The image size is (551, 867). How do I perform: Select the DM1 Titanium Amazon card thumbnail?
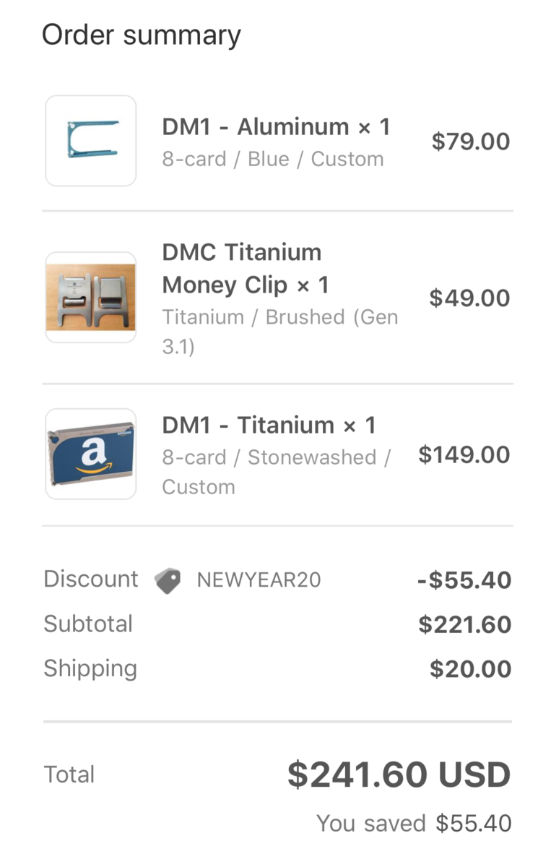(91, 454)
